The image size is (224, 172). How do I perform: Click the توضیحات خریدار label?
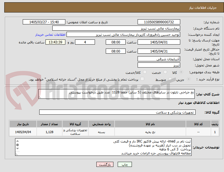click(206, 147)
